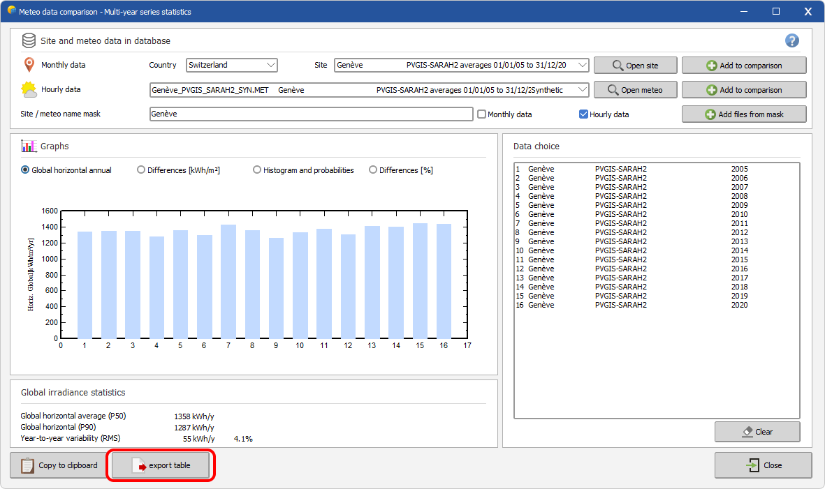The height and width of the screenshot is (489, 825).
Task: Select row 11 Genève 2015 in Data choice
Action: click(657, 259)
